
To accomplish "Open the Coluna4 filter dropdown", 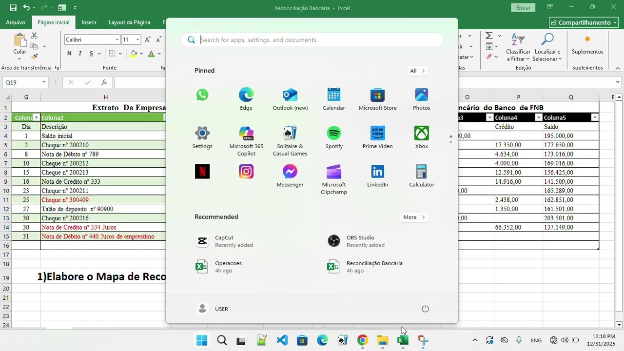I will pyautogui.click(x=539, y=117).
